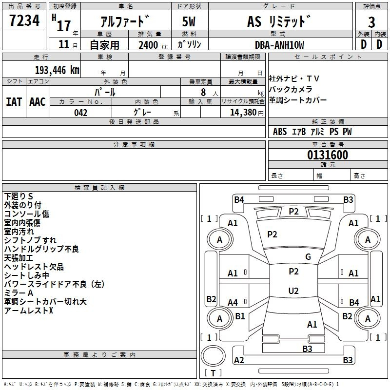
Task: Click ABS in the 純正装備 equipment row
Action: (280, 132)
